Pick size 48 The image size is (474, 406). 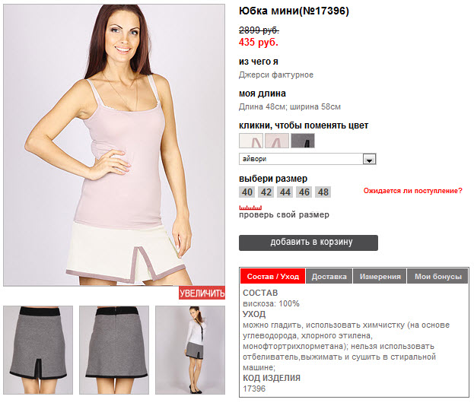click(323, 192)
